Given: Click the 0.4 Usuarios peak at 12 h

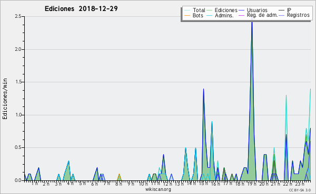Looking at the screenshot, I should pos(163,155).
